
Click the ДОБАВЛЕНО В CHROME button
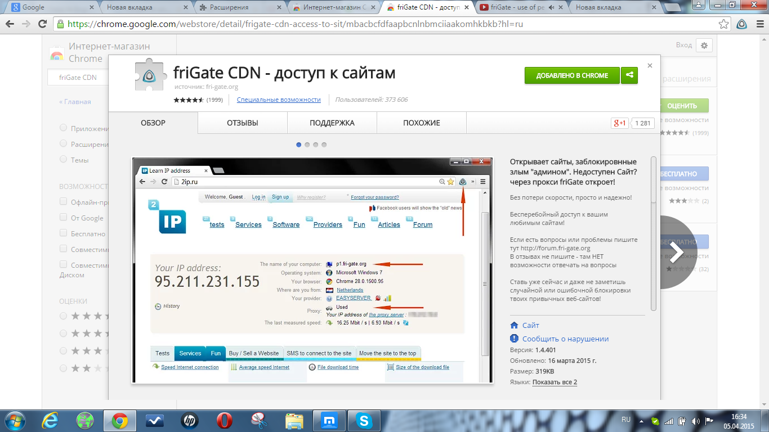pyautogui.click(x=572, y=75)
